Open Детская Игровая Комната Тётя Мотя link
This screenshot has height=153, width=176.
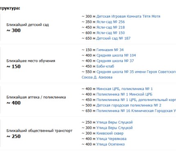click(x=128, y=16)
